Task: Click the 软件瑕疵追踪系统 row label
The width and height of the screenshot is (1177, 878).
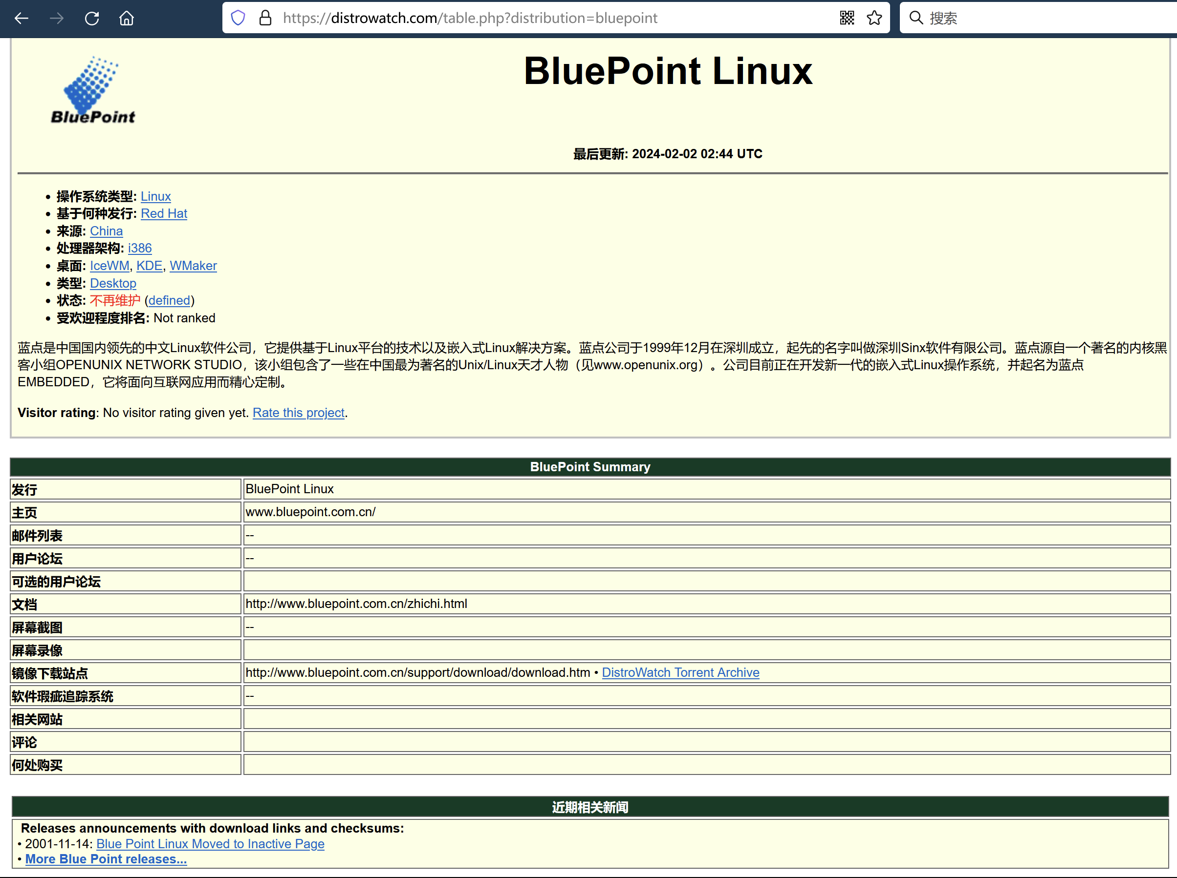Action: 63,696
